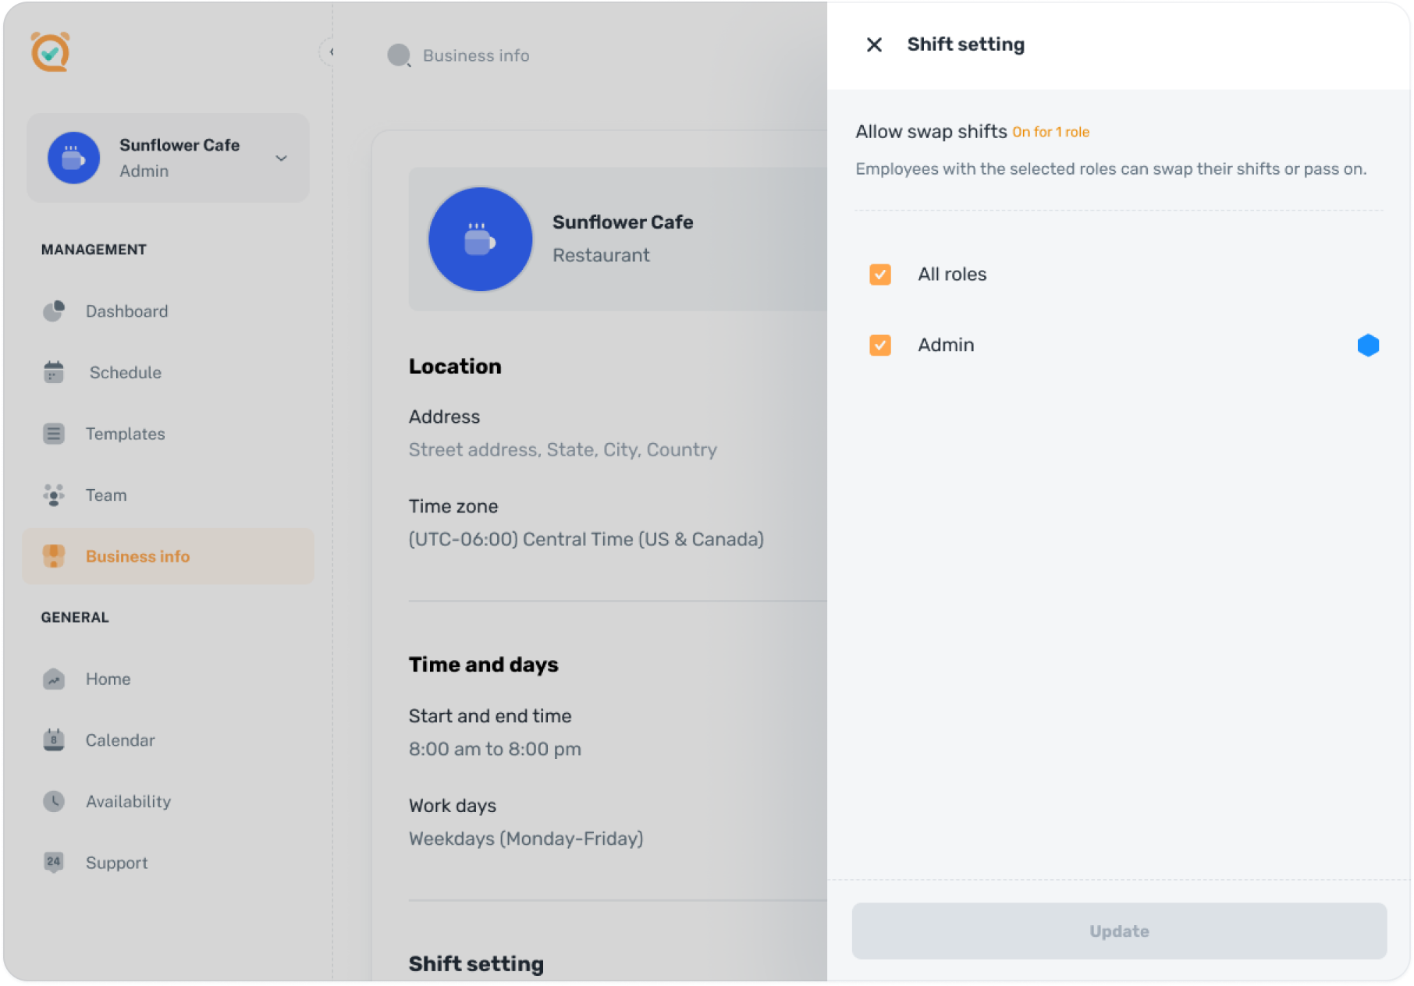This screenshot has width=1414, height=986.
Task: Click the Home icon in General section
Action: [x=54, y=679]
